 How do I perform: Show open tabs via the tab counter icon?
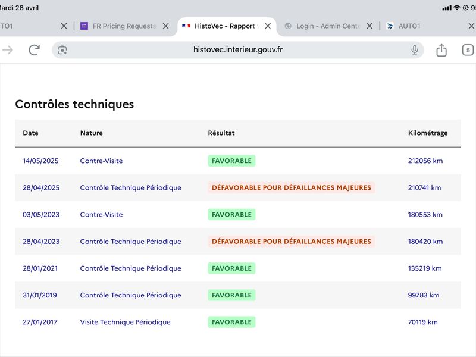click(x=468, y=50)
